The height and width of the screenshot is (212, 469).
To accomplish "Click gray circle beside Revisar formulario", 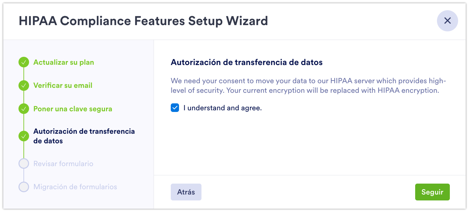I will (x=24, y=164).
